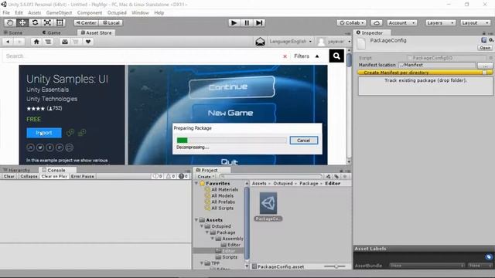Open the File menu

click(6, 12)
